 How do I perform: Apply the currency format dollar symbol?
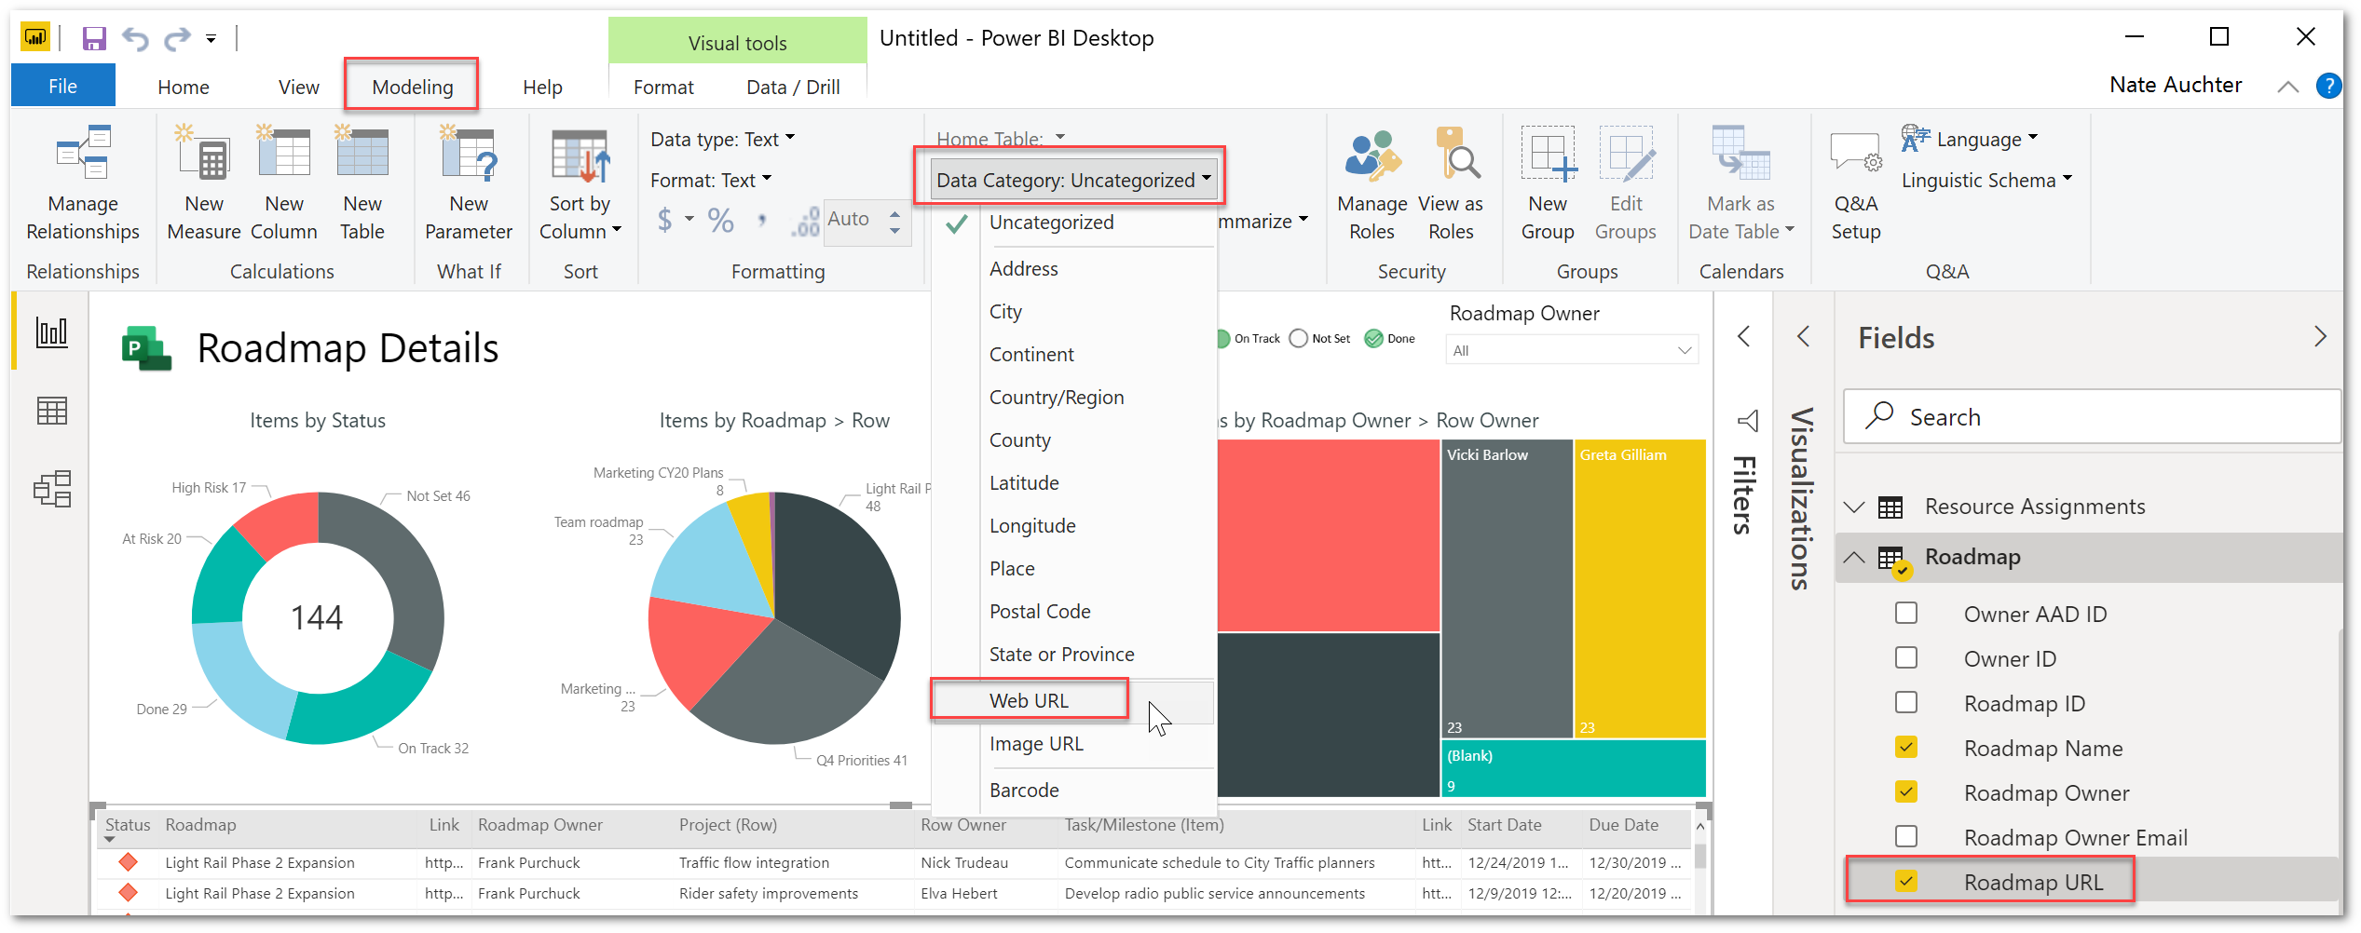point(664,220)
